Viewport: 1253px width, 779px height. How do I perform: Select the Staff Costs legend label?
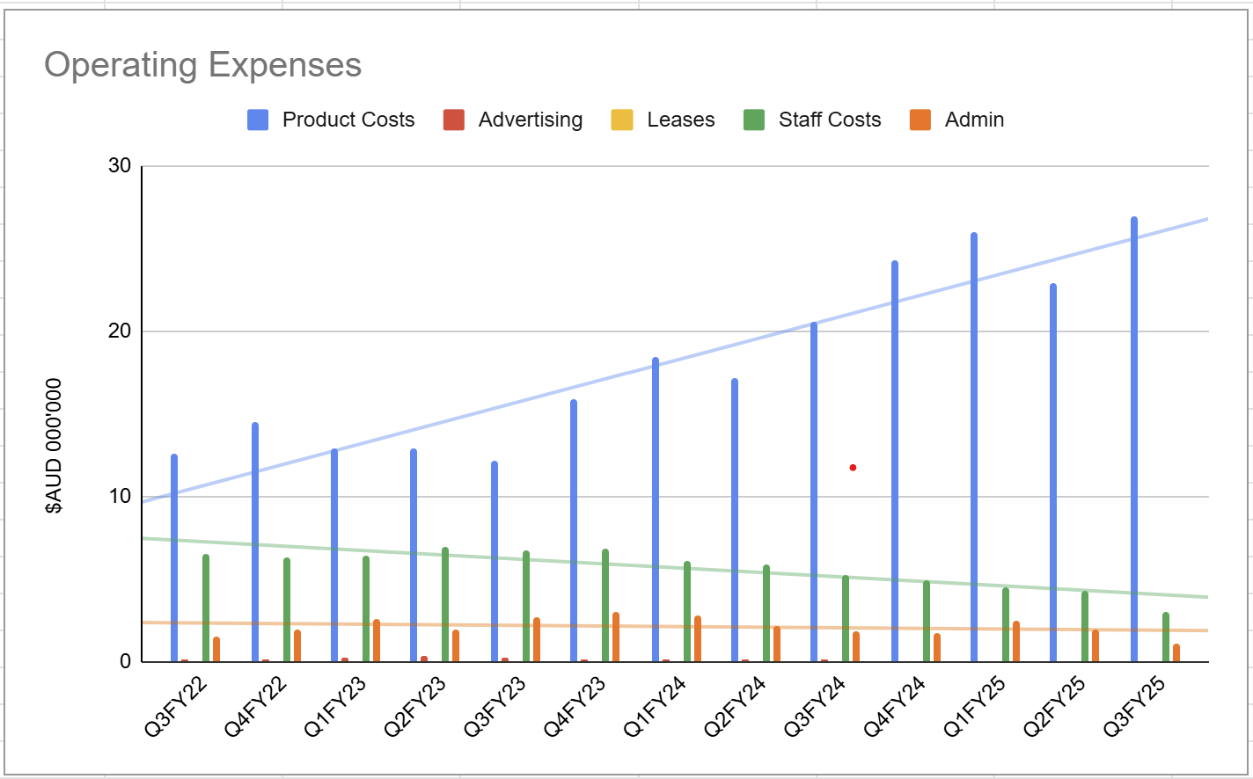click(829, 120)
